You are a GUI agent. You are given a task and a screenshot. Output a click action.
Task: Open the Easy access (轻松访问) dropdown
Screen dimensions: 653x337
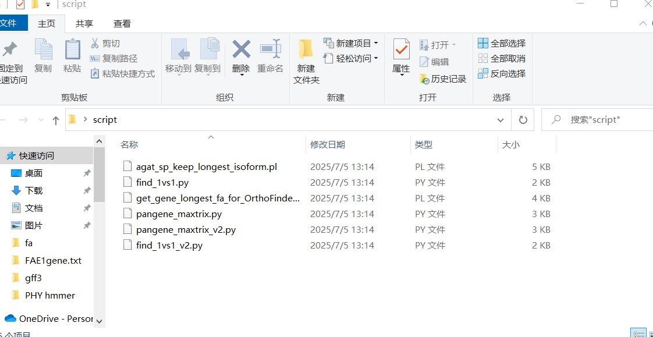click(351, 58)
